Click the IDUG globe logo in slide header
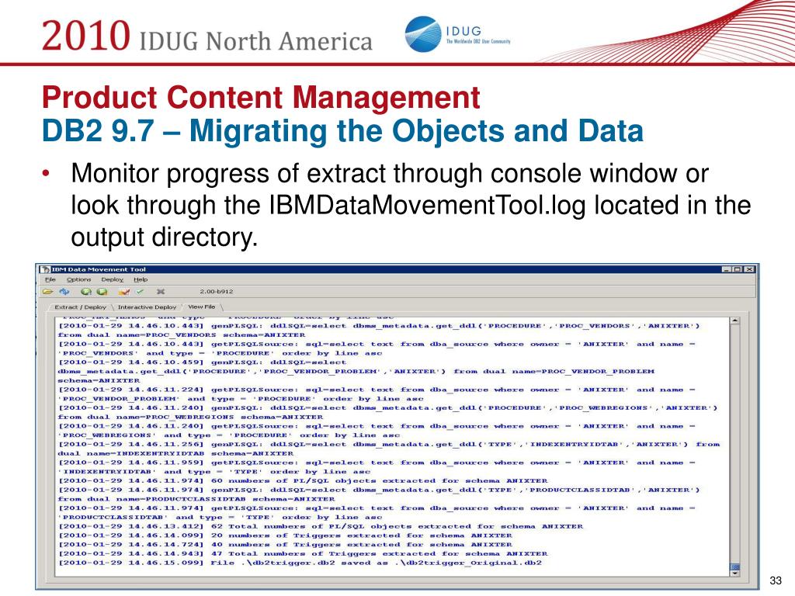The width and height of the screenshot is (795, 596). (x=422, y=34)
